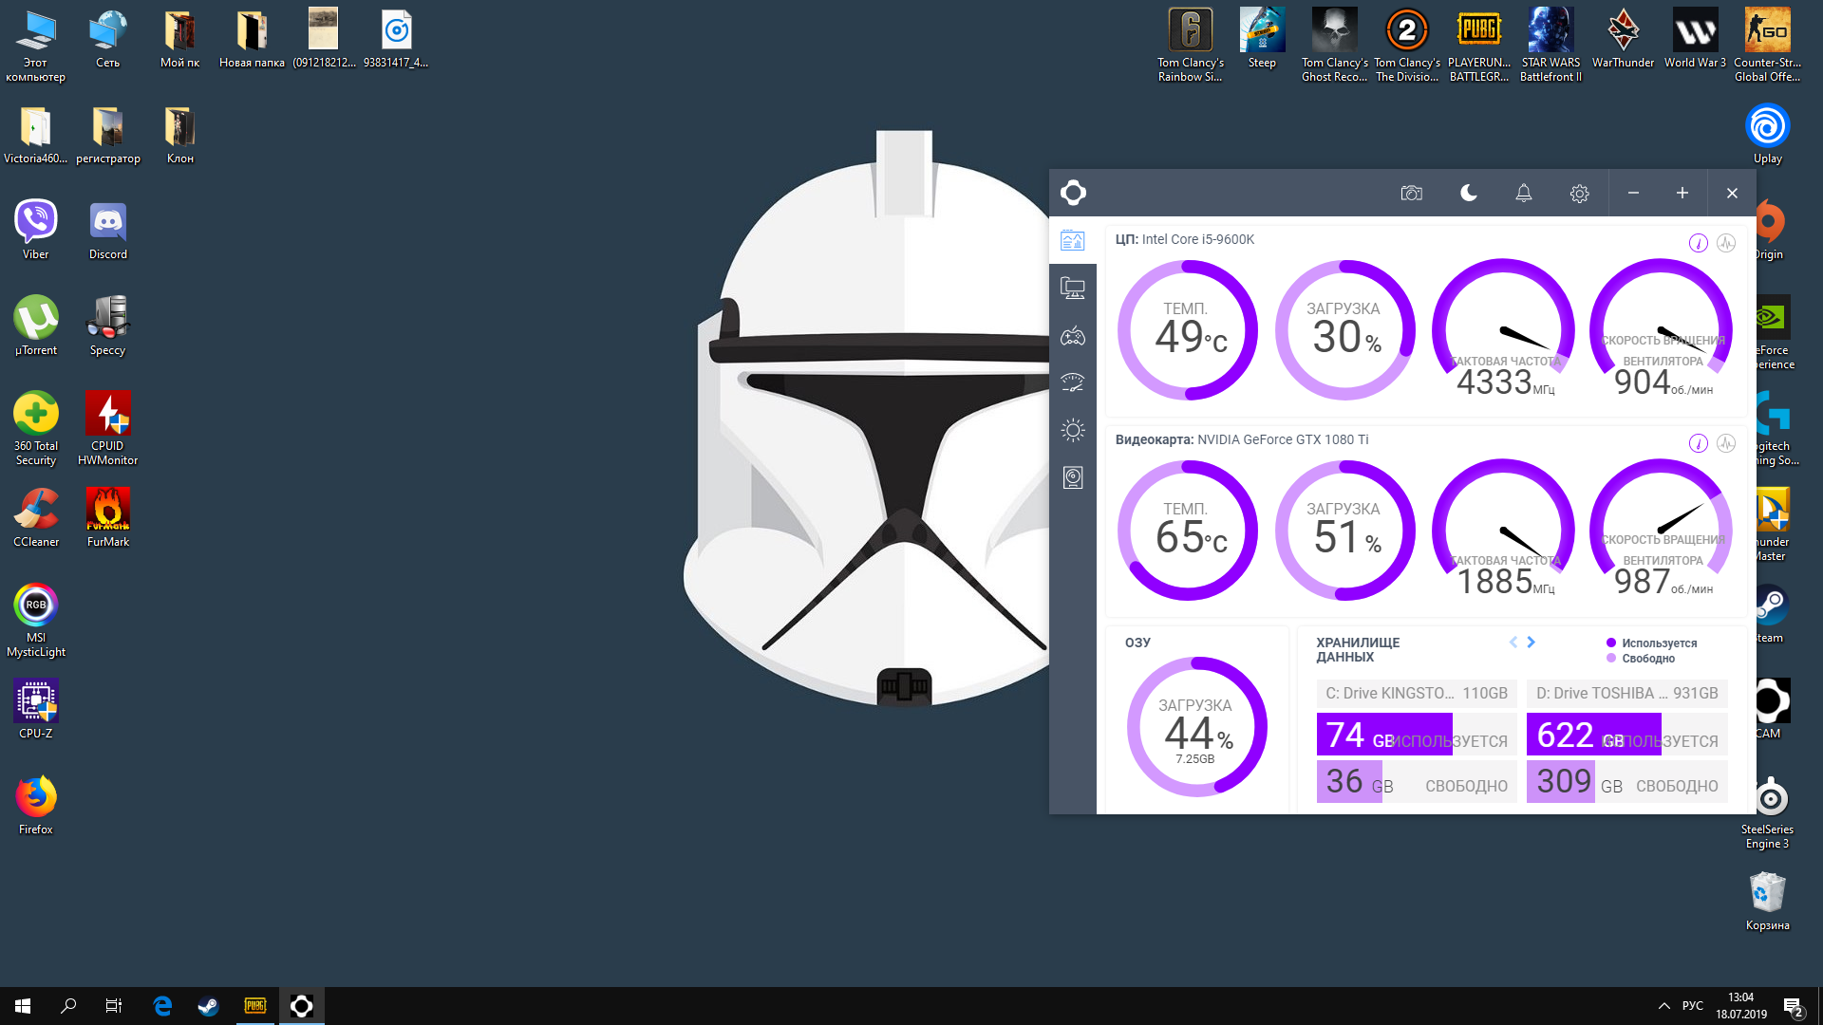Open CAM settings gear

click(x=1579, y=194)
